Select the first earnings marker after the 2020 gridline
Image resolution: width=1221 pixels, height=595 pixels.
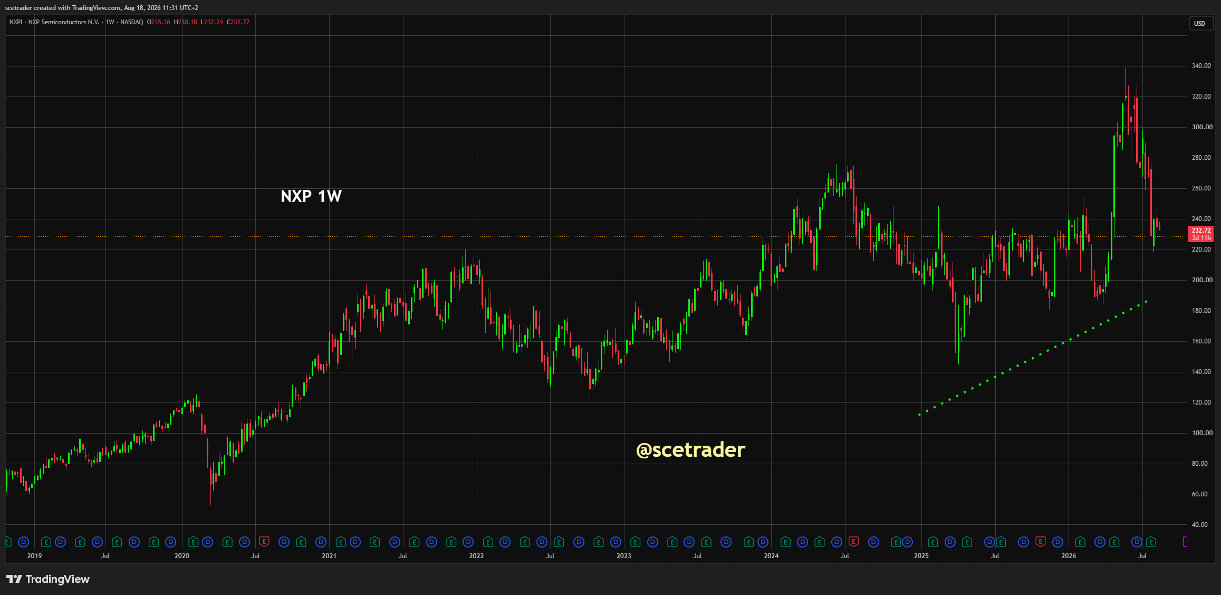click(193, 541)
